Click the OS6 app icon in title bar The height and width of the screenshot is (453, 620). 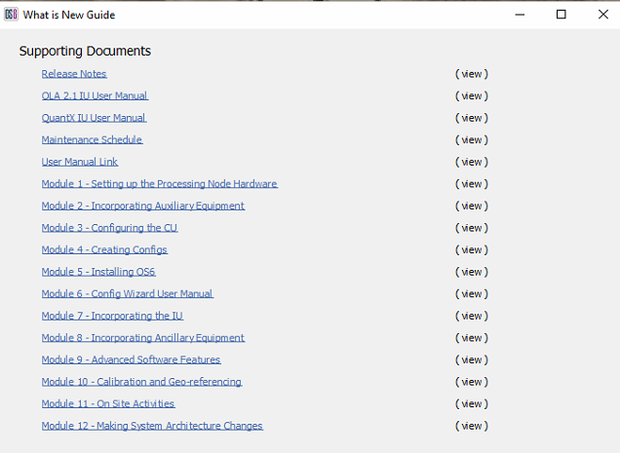coord(12,14)
